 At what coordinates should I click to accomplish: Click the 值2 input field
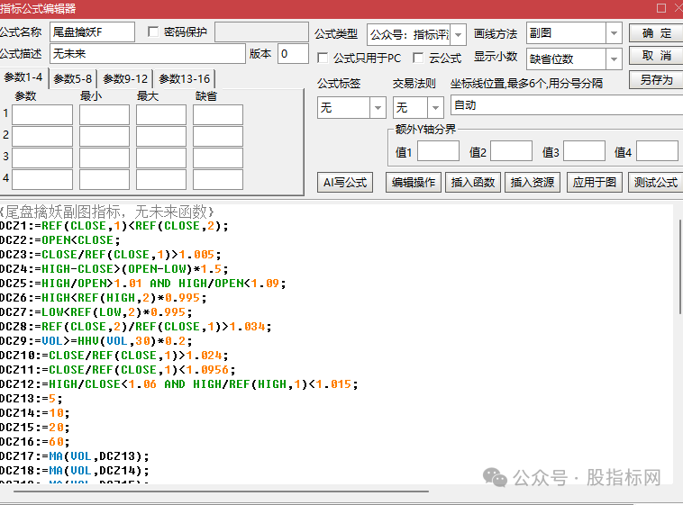pyautogui.click(x=512, y=151)
